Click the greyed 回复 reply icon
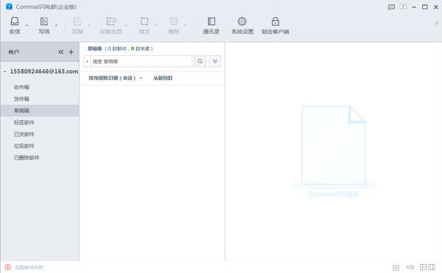The height and width of the screenshot is (273, 442). coord(78,21)
